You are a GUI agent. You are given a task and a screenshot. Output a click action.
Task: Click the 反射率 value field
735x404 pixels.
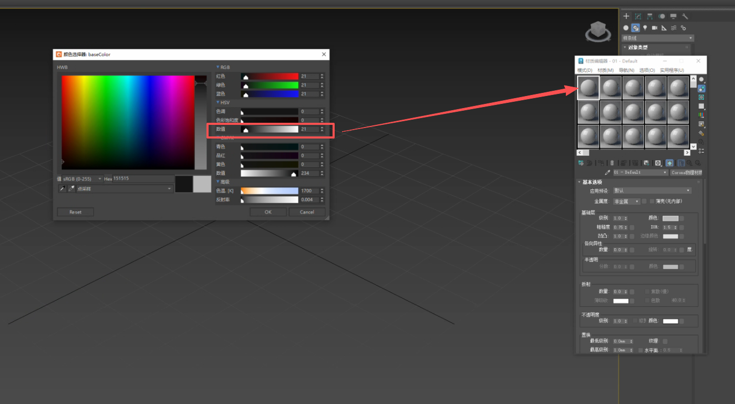click(309, 200)
